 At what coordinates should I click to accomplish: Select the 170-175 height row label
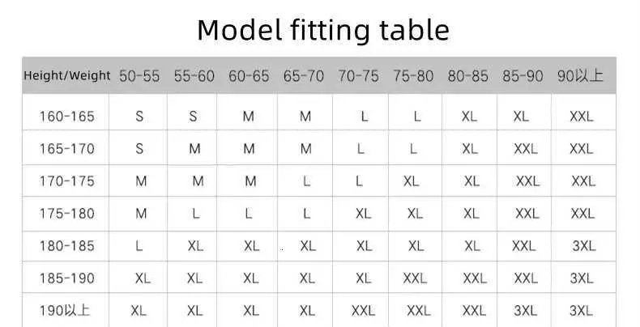click(67, 181)
